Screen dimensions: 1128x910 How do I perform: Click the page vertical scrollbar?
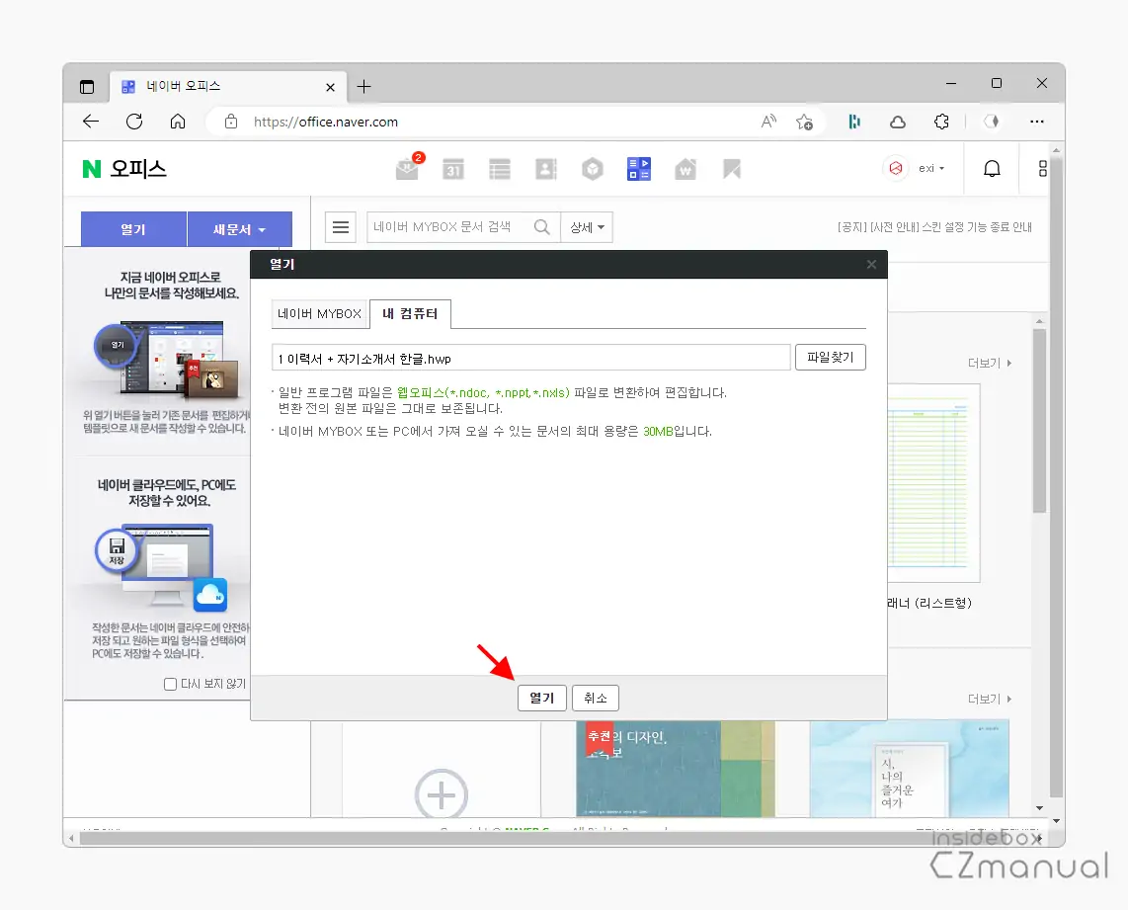coord(1056,475)
